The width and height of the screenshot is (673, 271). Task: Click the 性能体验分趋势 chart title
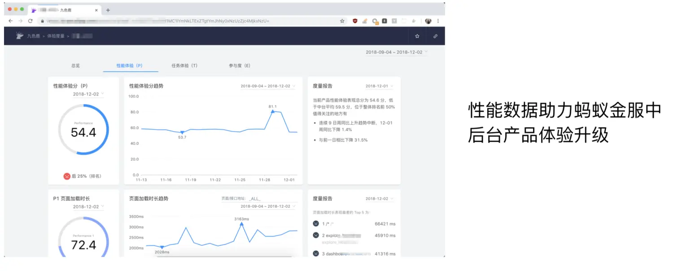click(146, 86)
